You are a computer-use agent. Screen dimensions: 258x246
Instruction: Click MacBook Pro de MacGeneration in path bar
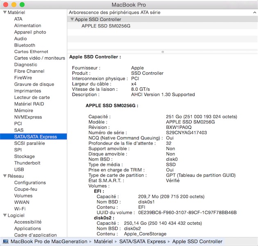pyautogui.click(x=49, y=242)
